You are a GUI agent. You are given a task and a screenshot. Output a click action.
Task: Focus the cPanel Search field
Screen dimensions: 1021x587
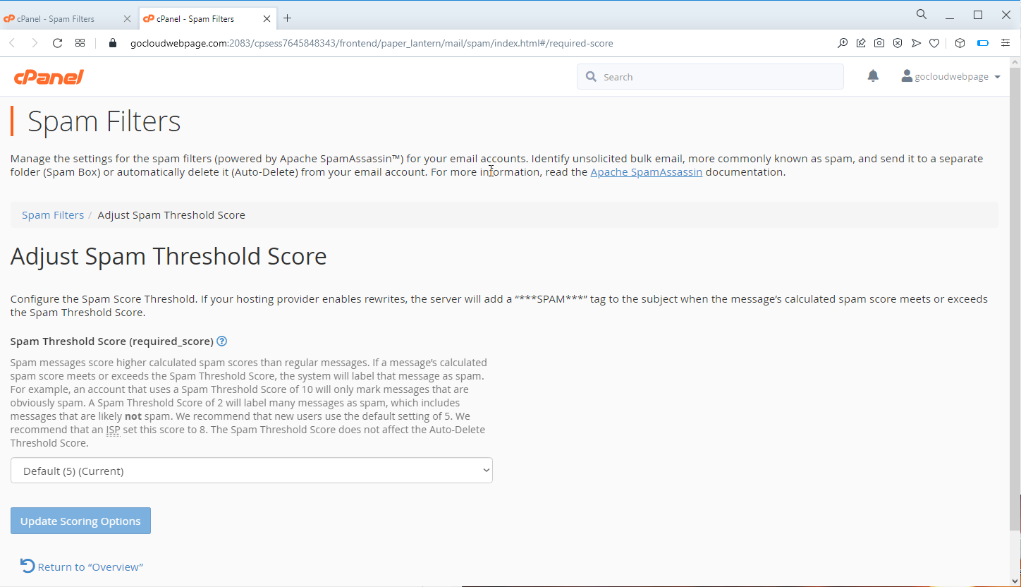coord(710,77)
